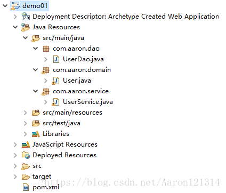The image size is (226, 193).
Task: Select 'Deployment Descriptor: Archetype Created Web Application'
Action: click(126, 17)
